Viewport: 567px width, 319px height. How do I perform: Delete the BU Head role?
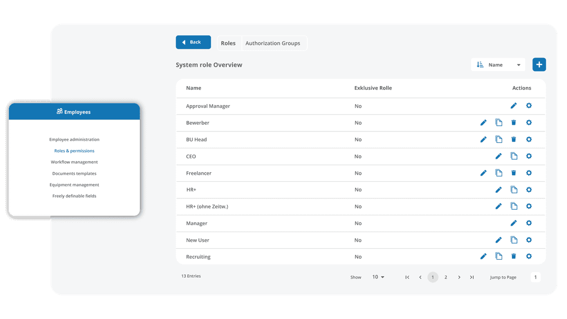click(514, 139)
